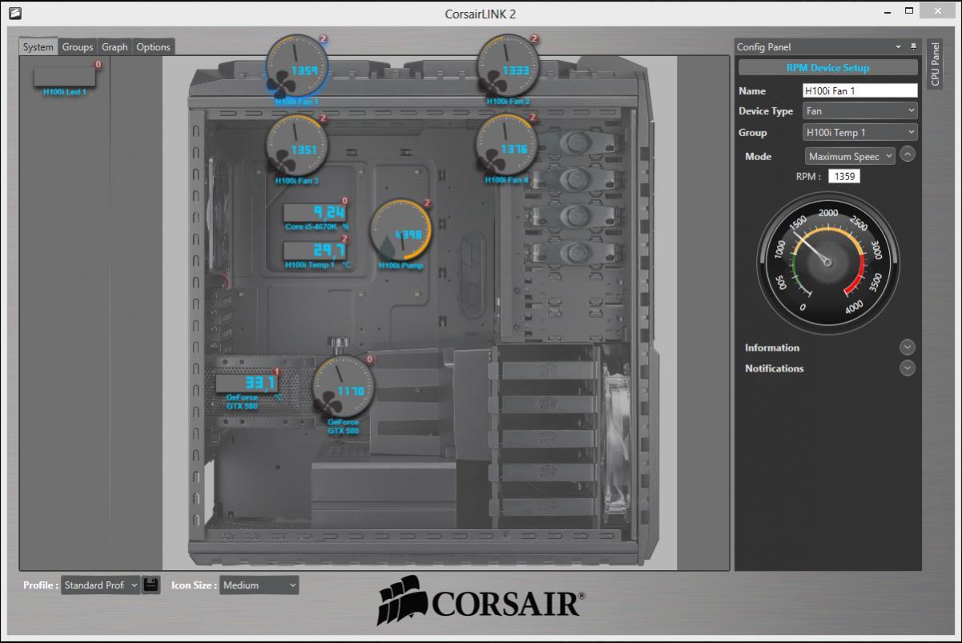The width and height of the screenshot is (962, 643).
Task: Pin the Config Panel
Action: point(913,47)
